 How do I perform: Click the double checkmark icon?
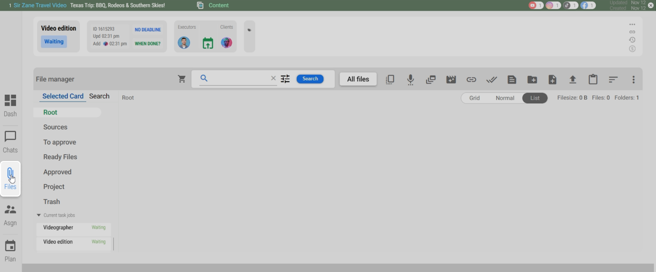coord(491,80)
